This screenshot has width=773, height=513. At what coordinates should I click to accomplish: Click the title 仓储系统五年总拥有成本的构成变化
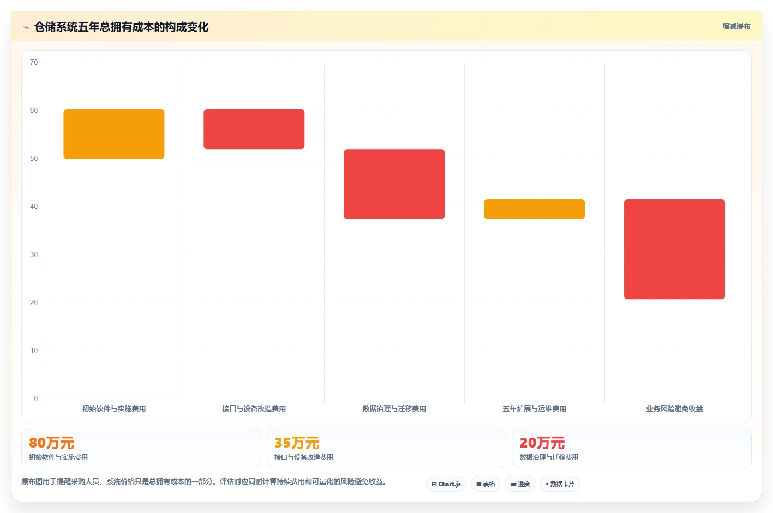[x=121, y=27]
